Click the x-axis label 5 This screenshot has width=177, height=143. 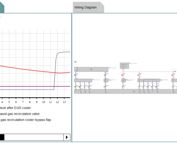tap(9, 102)
